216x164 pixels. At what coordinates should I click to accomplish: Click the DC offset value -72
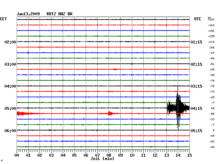[212, 86]
